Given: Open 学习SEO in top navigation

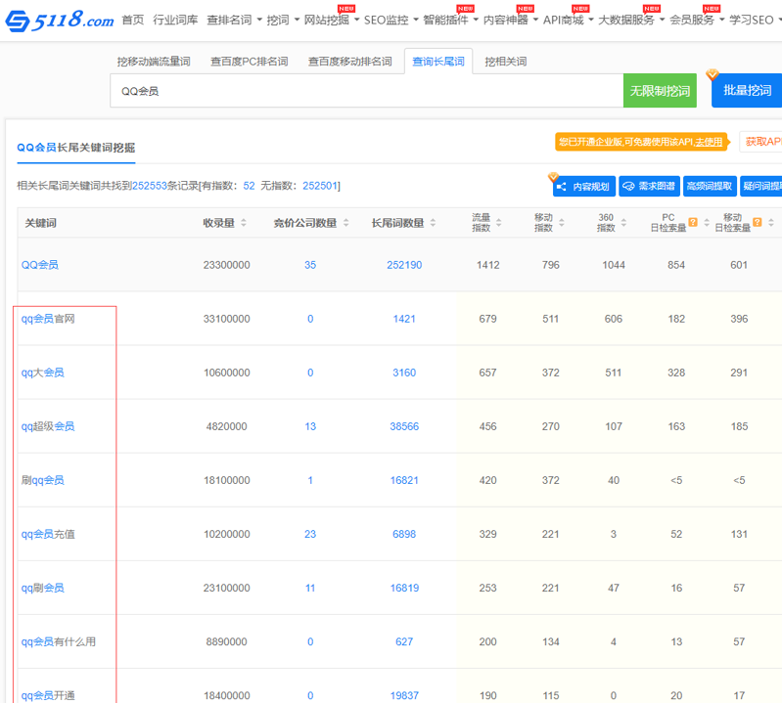Looking at the screenshot, I should coord(752,20).
